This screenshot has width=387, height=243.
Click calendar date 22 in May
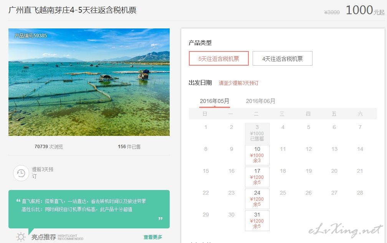[206, 193]
